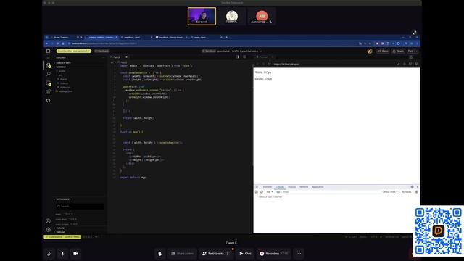Open the Fork dropdown button
This screenshot has height=261, width=464.
point(413,51)
